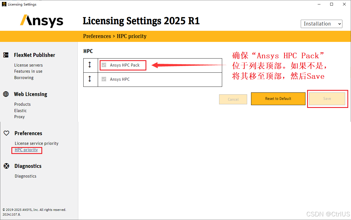351x220 pixels.
Task: Open Features in use page
Action: (x=28, y=71)
